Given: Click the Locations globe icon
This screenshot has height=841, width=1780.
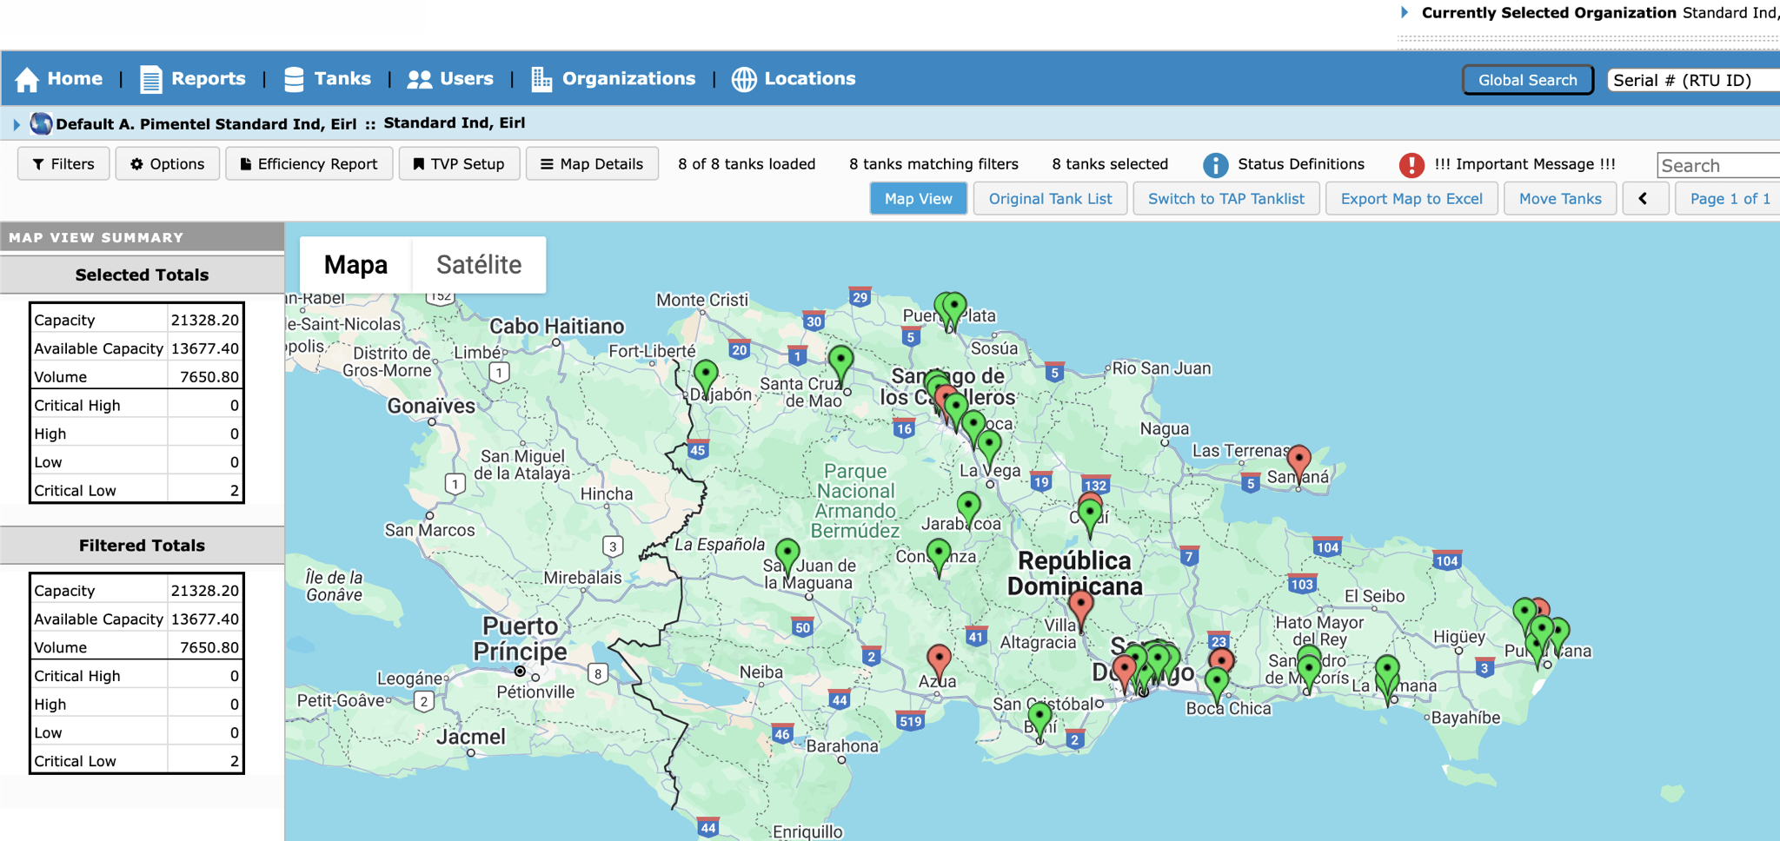Looking at the screenshot, I should coord(744,79).
